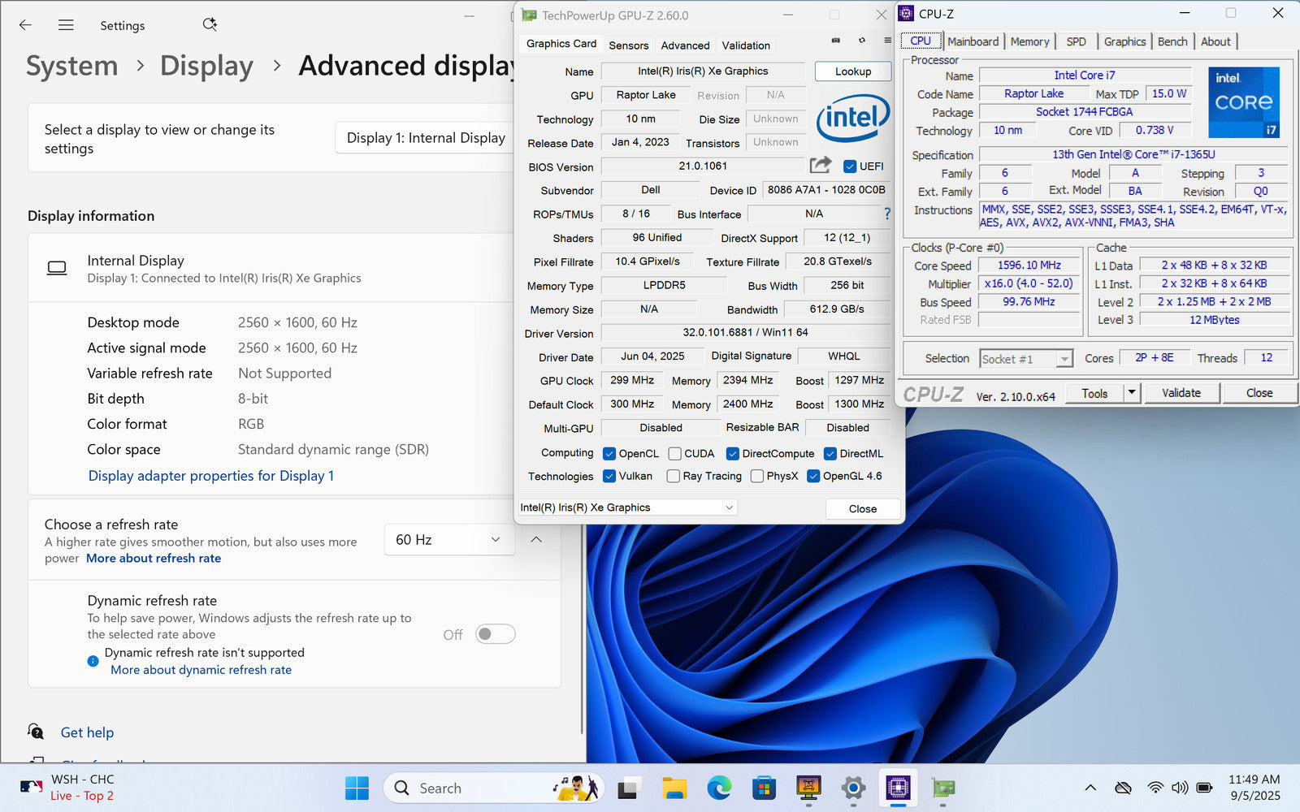Viewport: 1300px width, 812px height.
Task: Click the BIOS export share icon
Action: 821,166
